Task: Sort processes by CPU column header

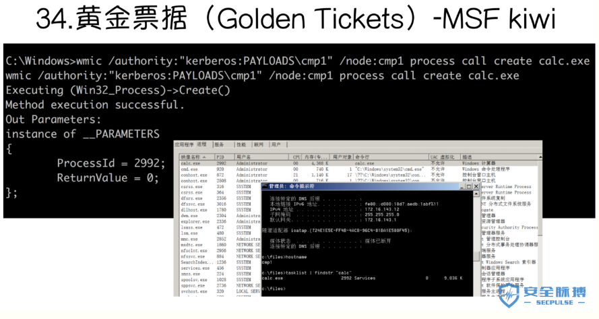Action: click(x=296, y=157)
